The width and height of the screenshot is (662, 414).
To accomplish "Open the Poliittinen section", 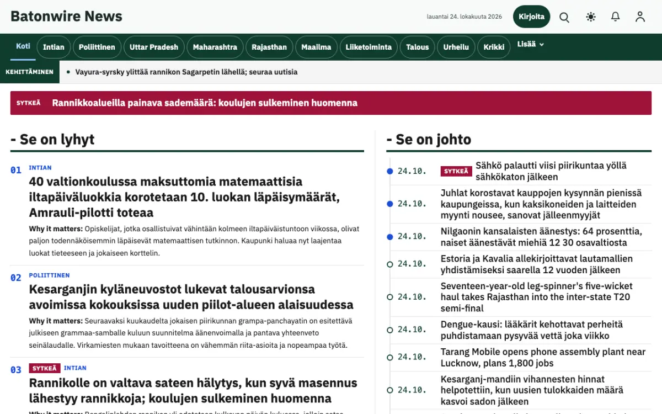I will coord(97,47).
